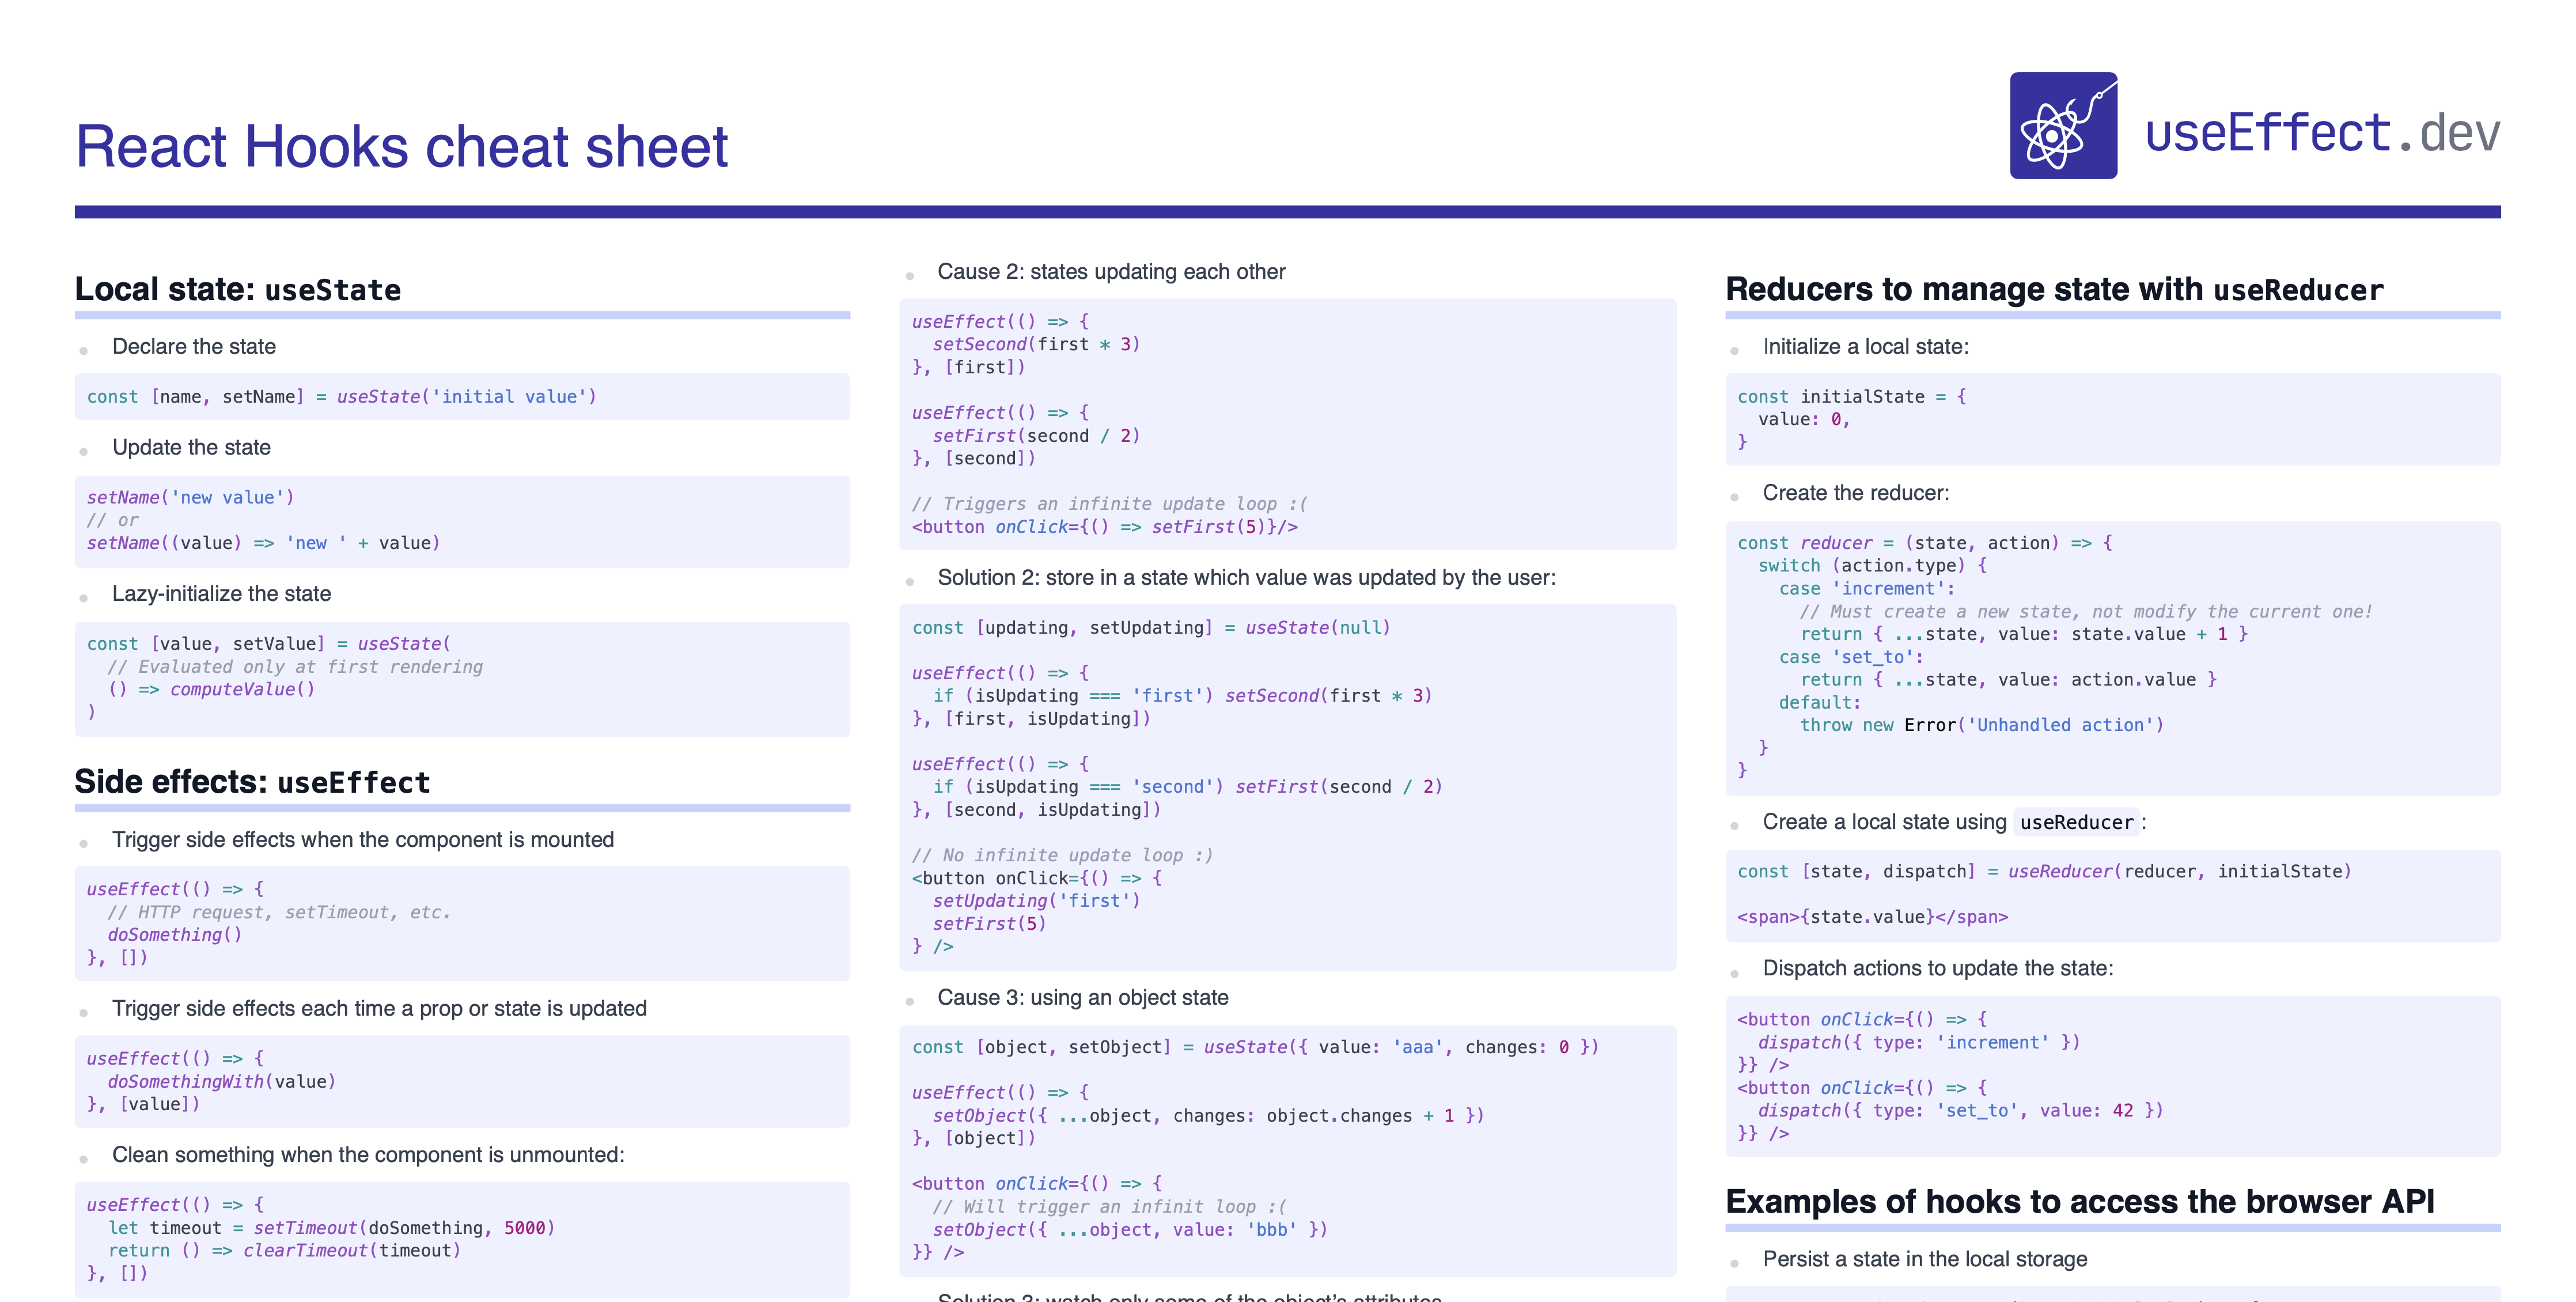The image size is (2576, 1302).
Task: Click the Declare the state bullet
Action: [x=194, y=347]
